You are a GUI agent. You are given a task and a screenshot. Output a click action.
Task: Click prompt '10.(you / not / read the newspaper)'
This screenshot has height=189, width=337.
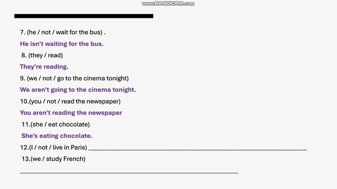click(70, 101)
